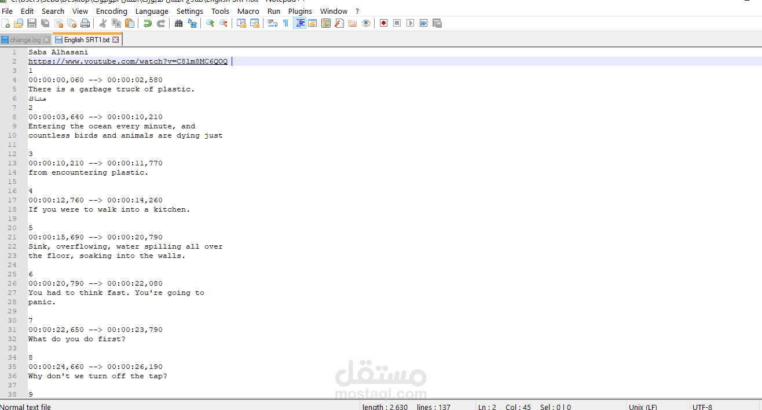Open the View menu
The image size is (762, 410).
80,11
